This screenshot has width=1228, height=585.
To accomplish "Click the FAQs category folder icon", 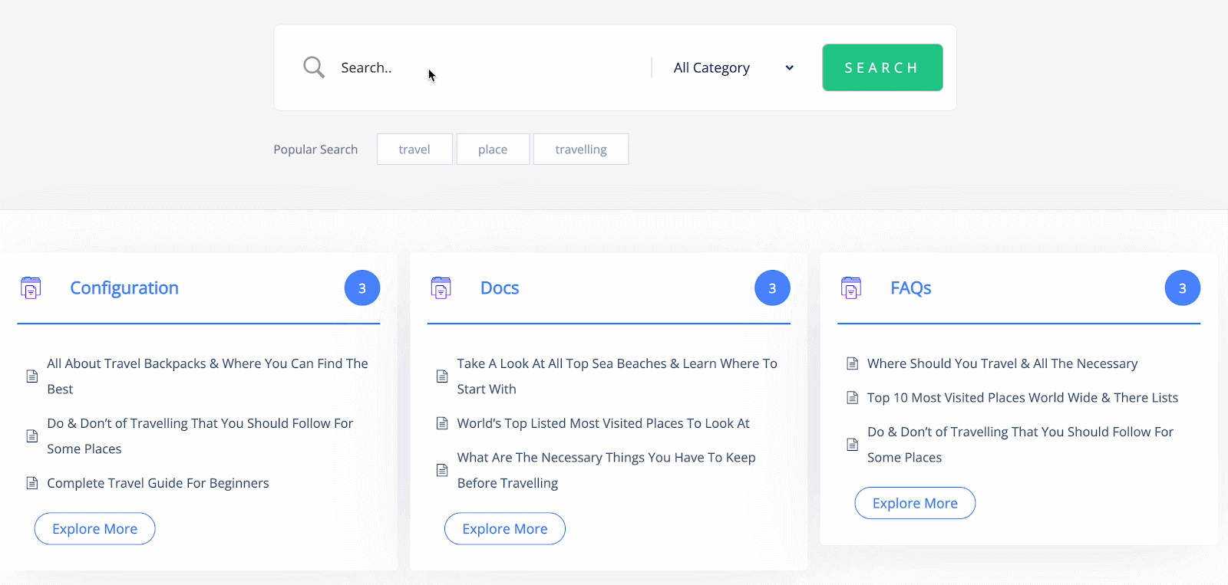I will pos(851,288).
